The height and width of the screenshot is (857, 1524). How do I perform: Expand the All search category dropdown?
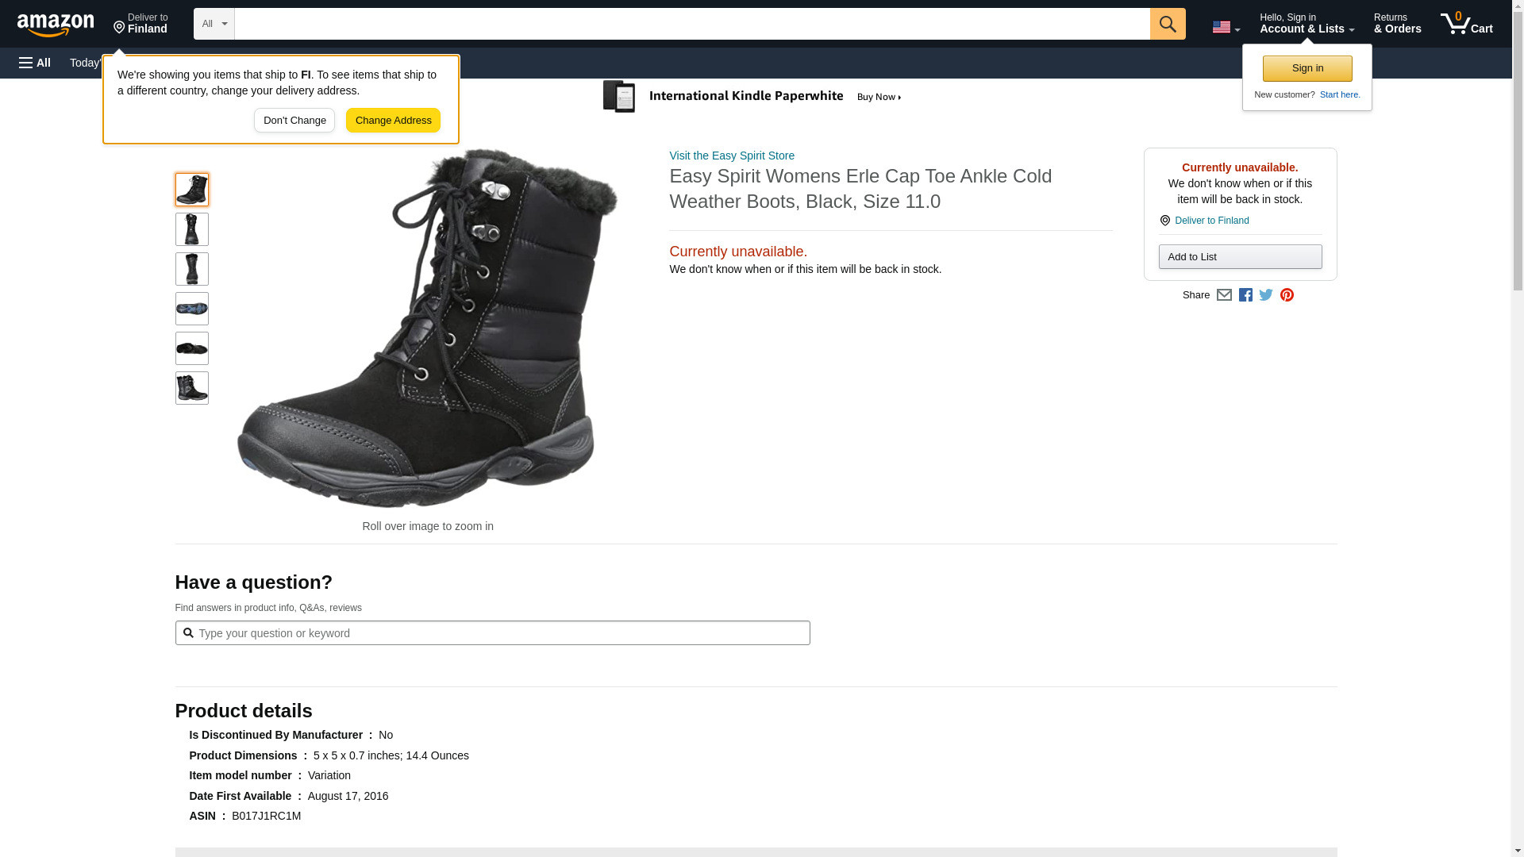214,24
